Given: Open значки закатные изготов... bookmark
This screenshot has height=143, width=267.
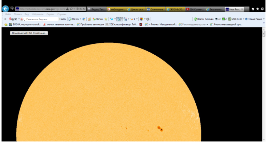Looking at the screenshot, I should point(59,24).
